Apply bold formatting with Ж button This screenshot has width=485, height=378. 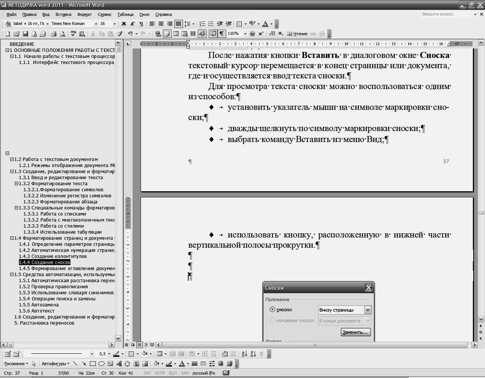(124, 24)
